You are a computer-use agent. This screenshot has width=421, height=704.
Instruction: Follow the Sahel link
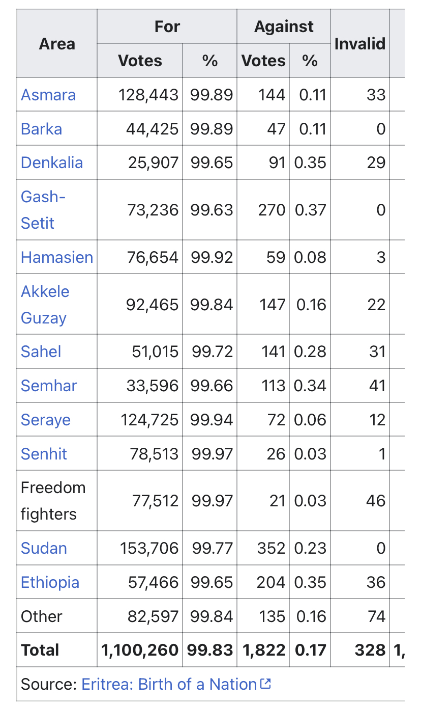41,351
